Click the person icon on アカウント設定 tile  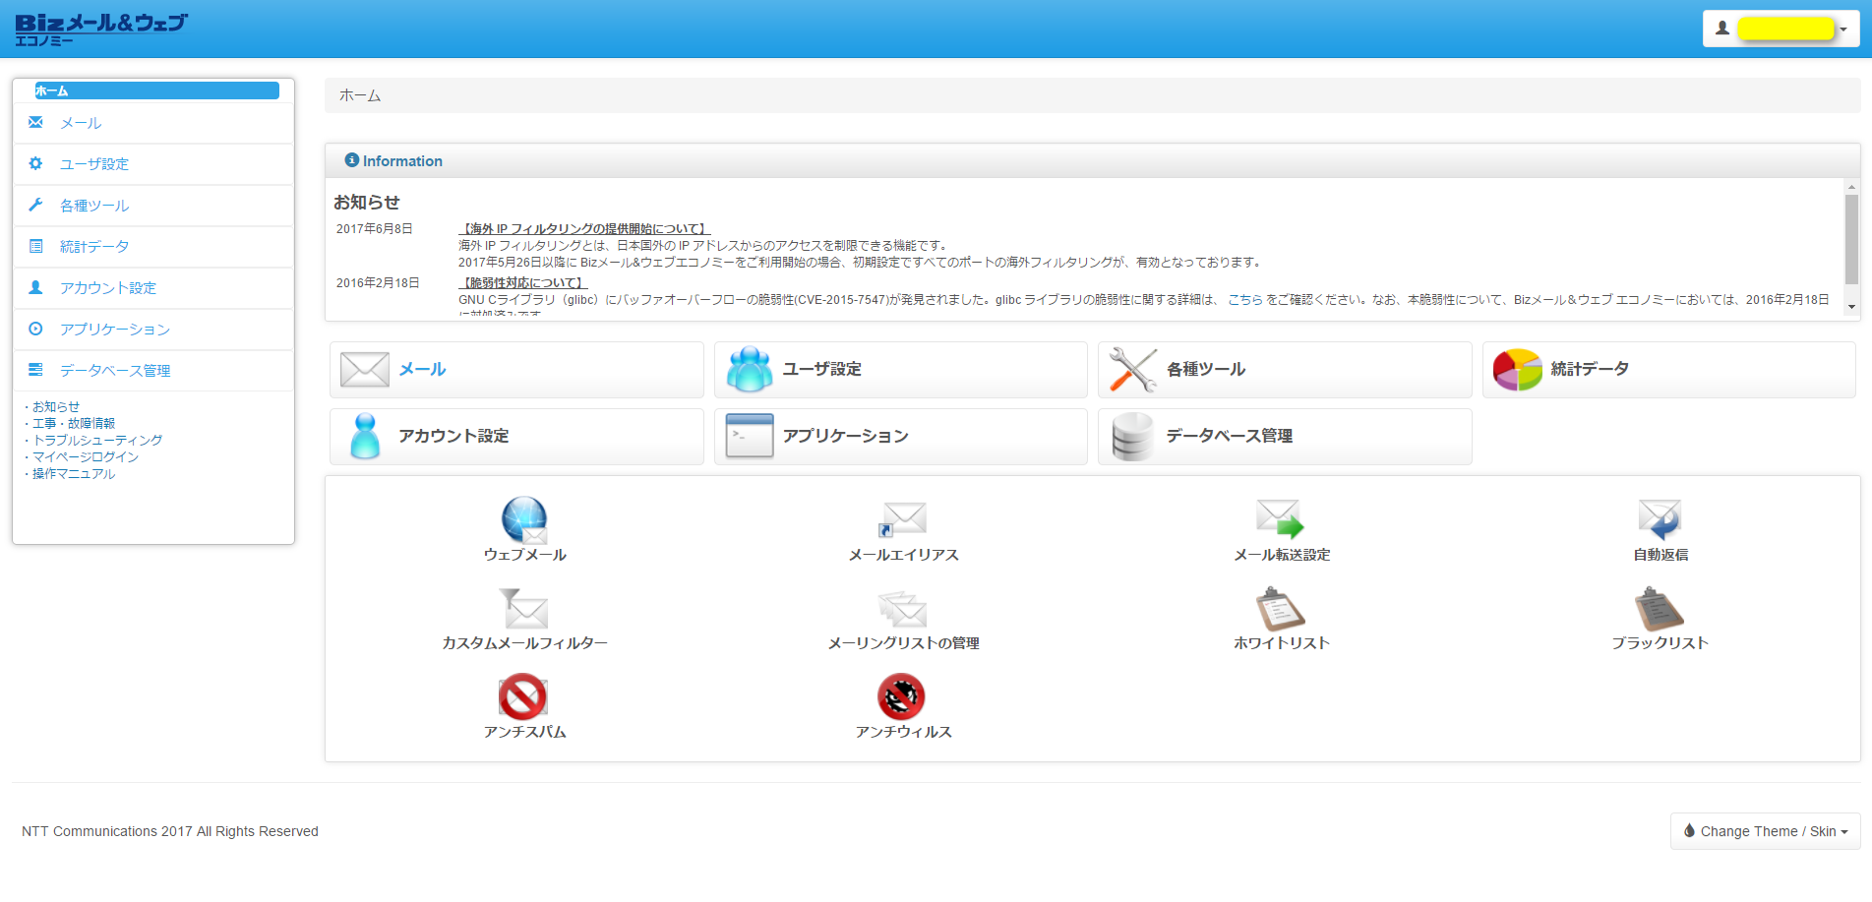point(365,437)
